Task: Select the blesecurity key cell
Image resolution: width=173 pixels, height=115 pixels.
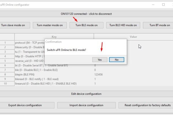Action: point(30,47)
